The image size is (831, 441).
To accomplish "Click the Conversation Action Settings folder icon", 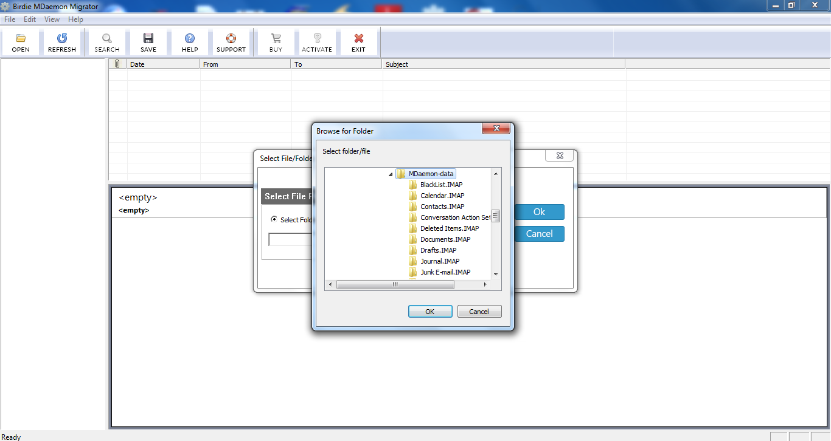I will tap(413, 217).
